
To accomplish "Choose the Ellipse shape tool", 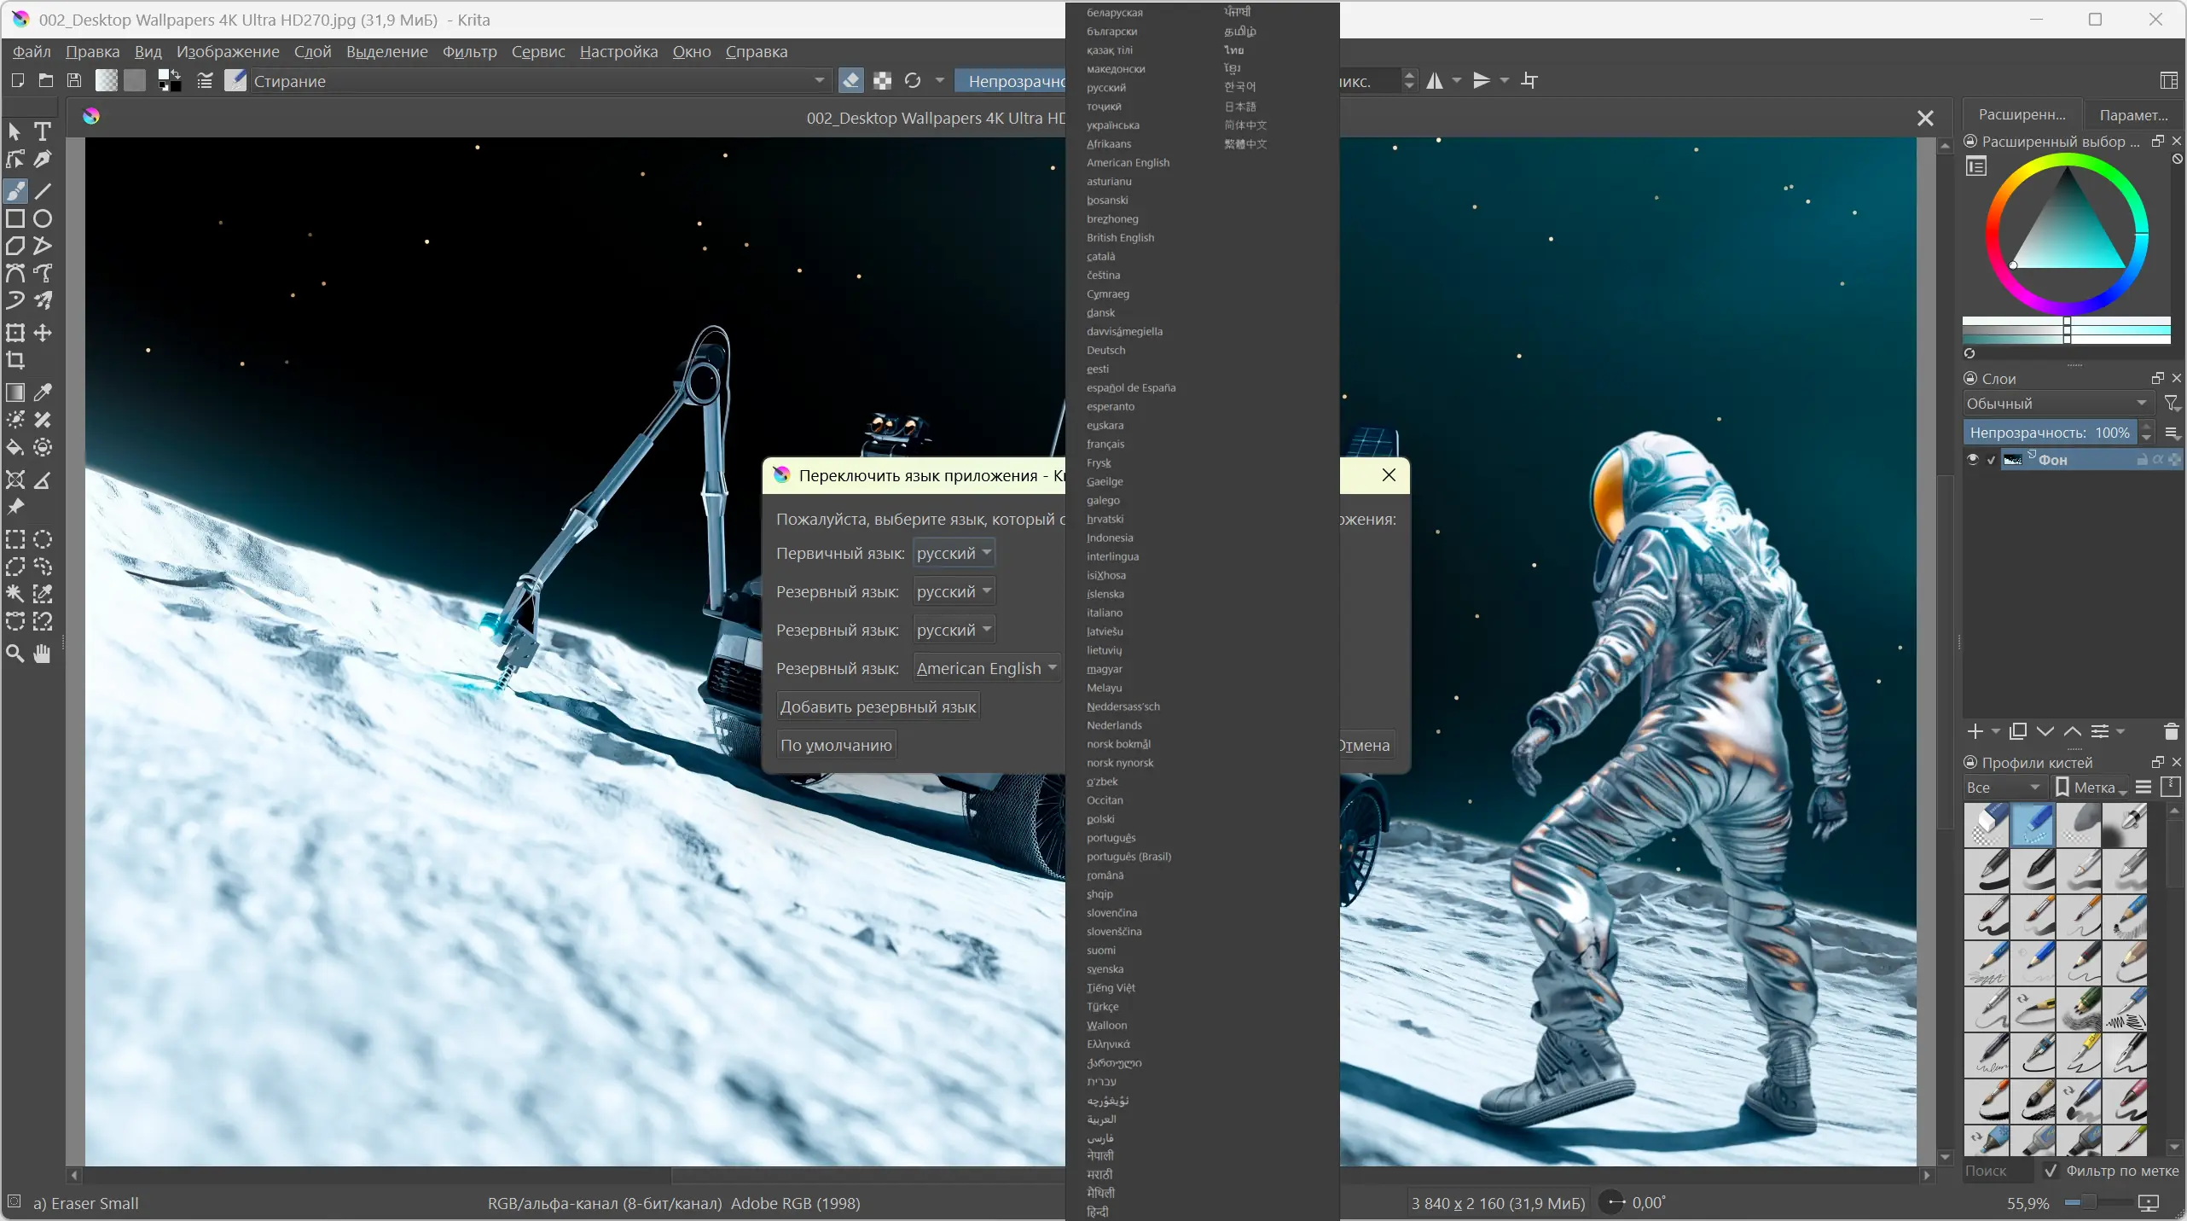I will [43, 219].
